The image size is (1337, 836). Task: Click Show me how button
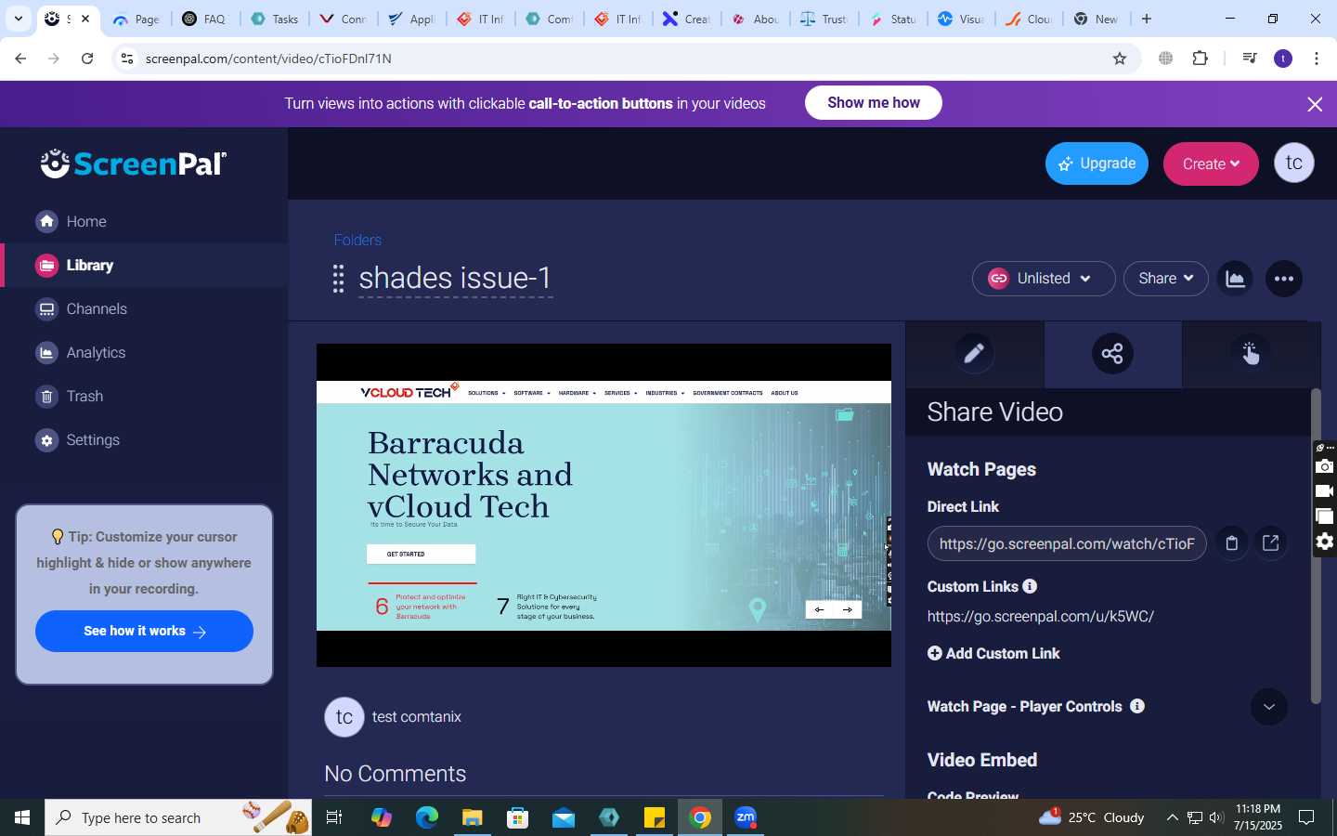tap(873, 103)
